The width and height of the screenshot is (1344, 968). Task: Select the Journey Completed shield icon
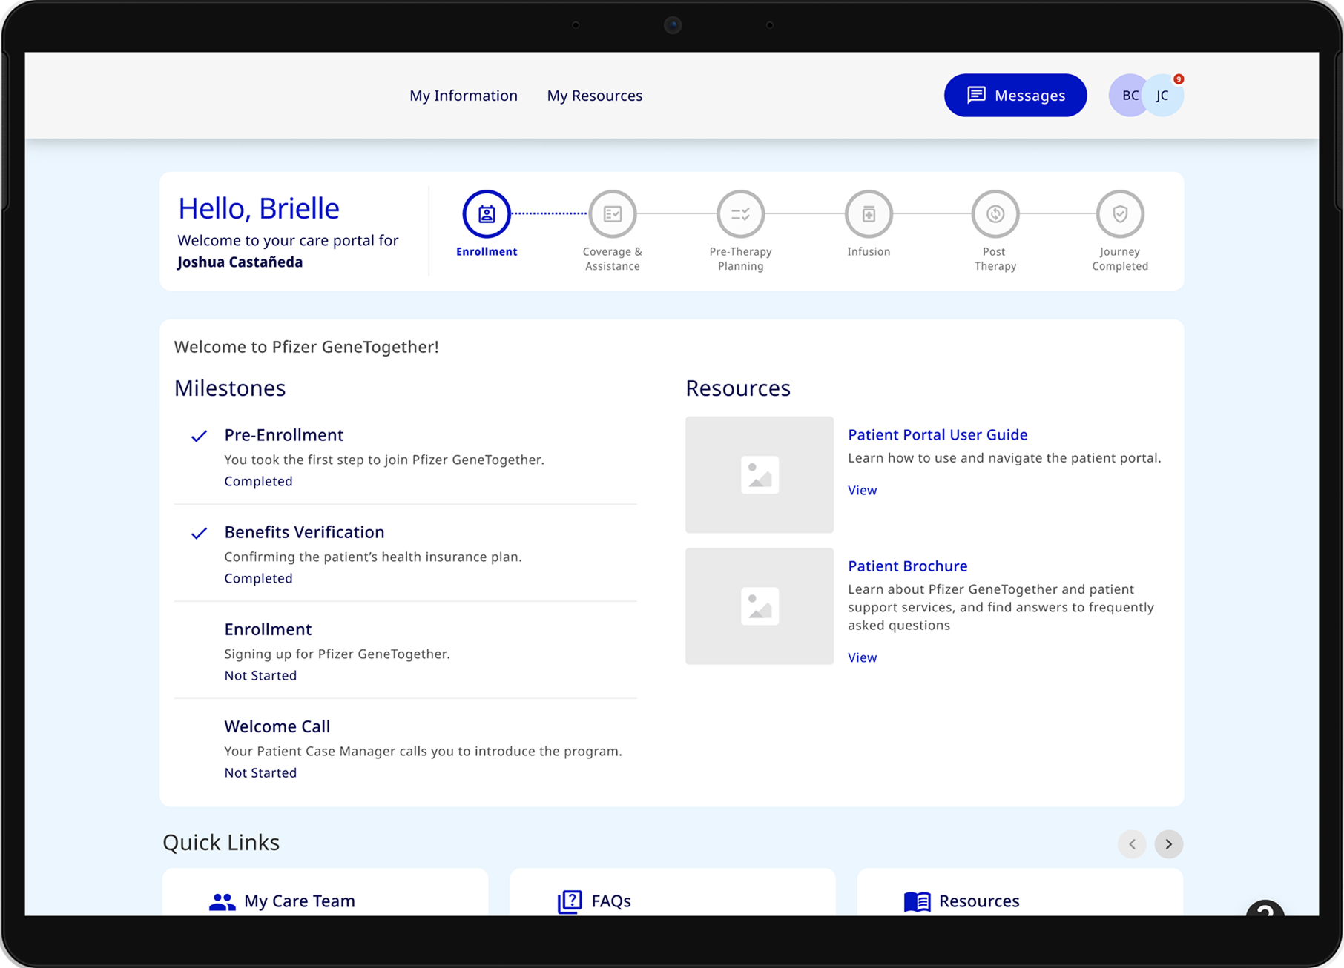(1120, 214)
